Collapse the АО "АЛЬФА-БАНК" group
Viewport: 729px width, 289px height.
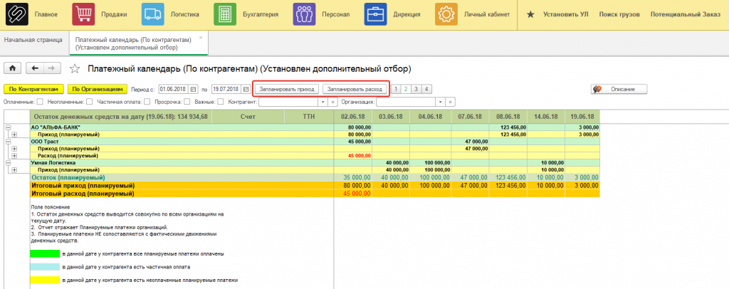tap(7, 127)
